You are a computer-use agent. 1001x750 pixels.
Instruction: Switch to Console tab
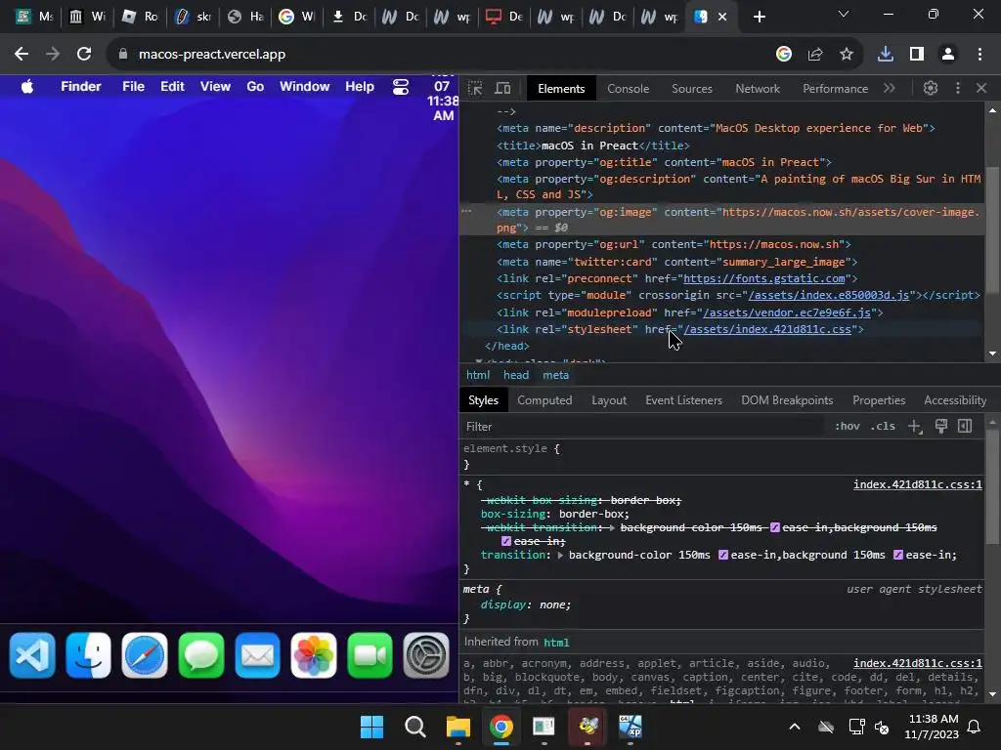tap(629, 89)
